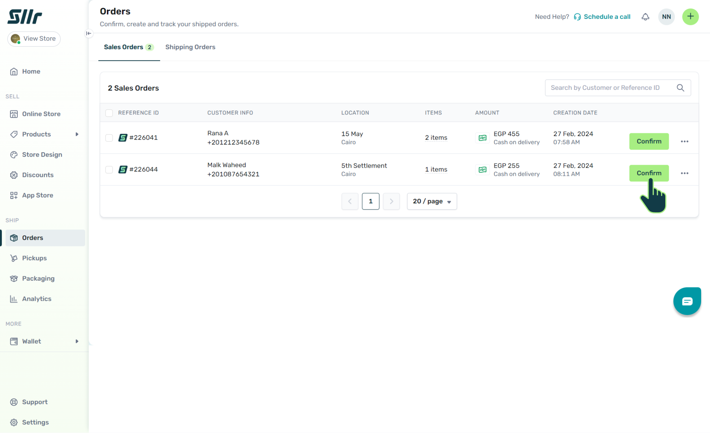Open the NN profile avatar

pyautogui.click(x=666, y=17)
